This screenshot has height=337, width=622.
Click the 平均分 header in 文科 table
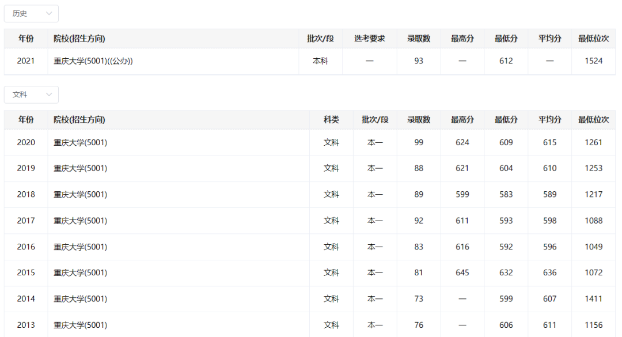pyautogui.click(x=549, y=120)
